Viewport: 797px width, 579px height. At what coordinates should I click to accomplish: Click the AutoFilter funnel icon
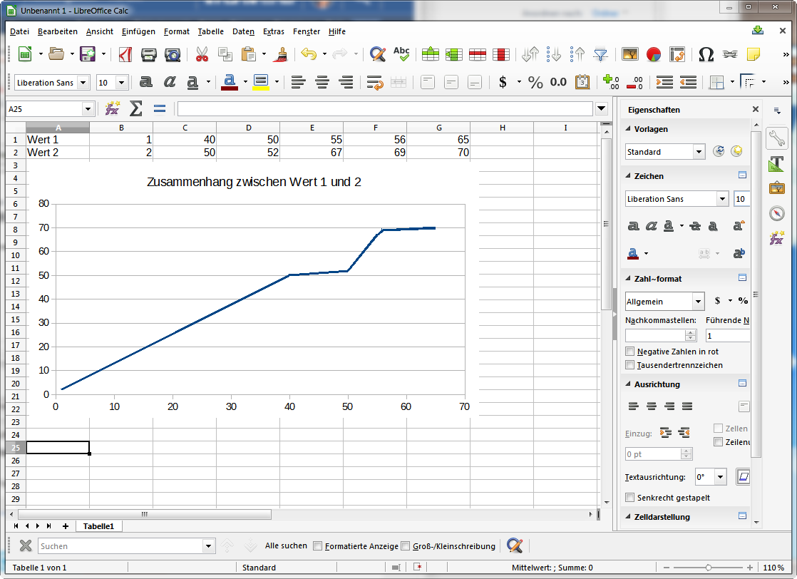(x=601, y=54)
